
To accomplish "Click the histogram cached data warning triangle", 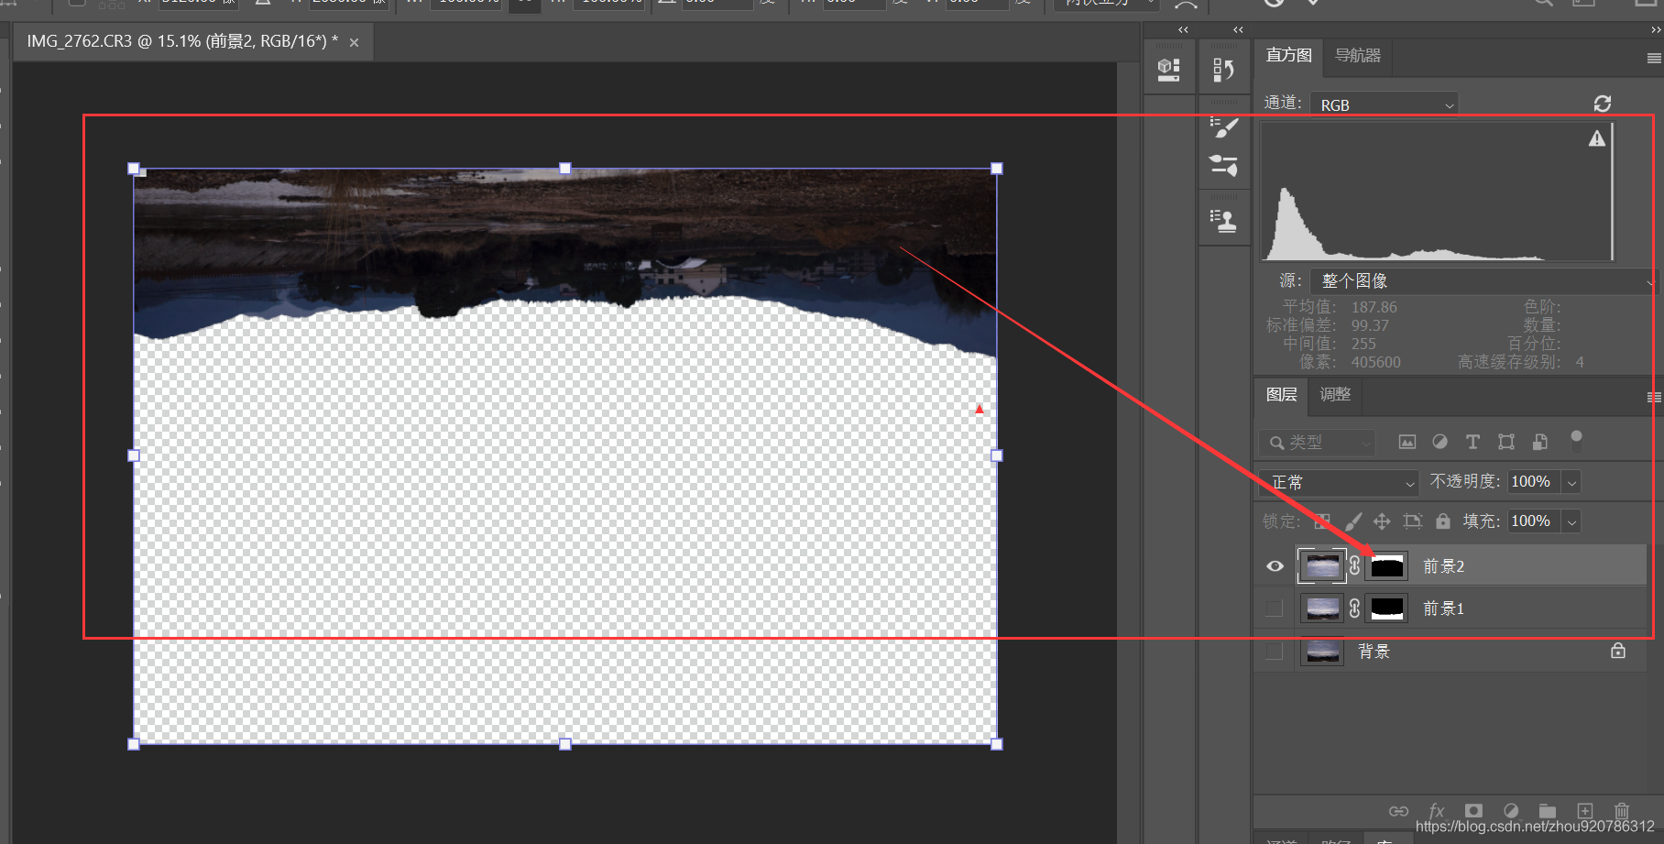I will 1597,138.
